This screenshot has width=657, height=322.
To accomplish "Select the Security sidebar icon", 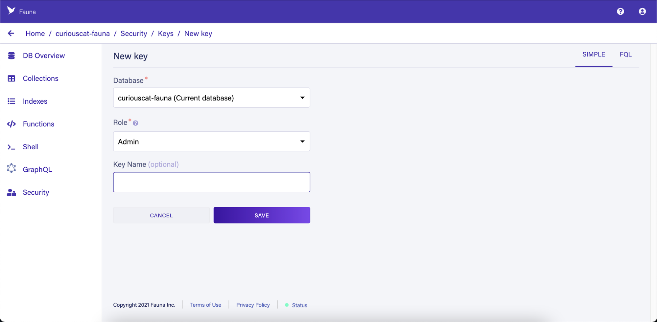I will [x=11, y=192].
